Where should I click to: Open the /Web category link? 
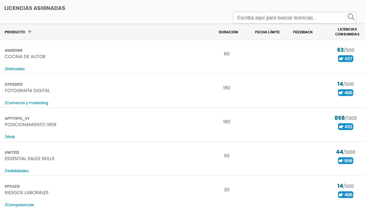pyautogui.click(x=10, y=137)
